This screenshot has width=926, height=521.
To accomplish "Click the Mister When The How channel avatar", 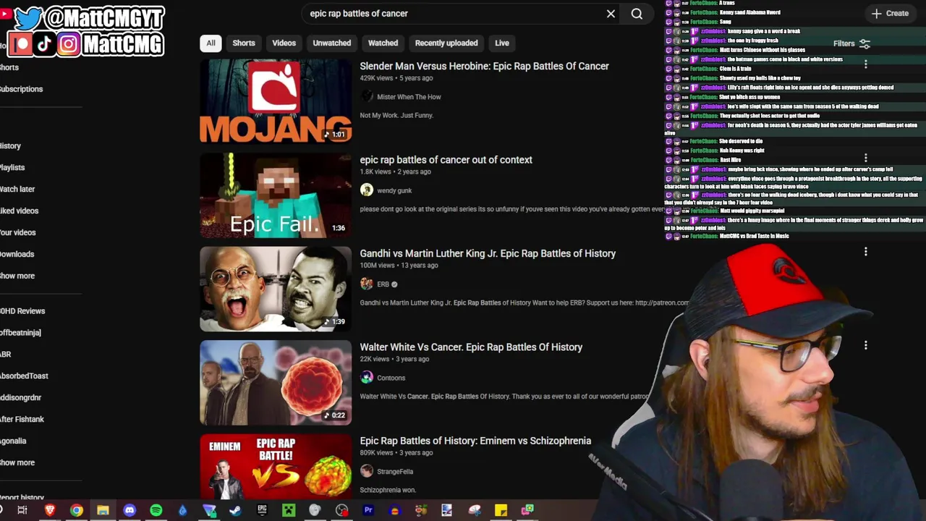I will pos(367,97).
